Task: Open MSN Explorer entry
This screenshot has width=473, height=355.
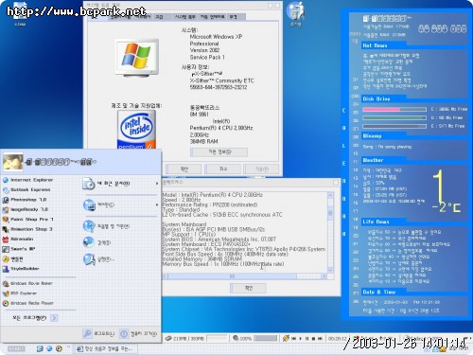Action: tap(20, 293)
